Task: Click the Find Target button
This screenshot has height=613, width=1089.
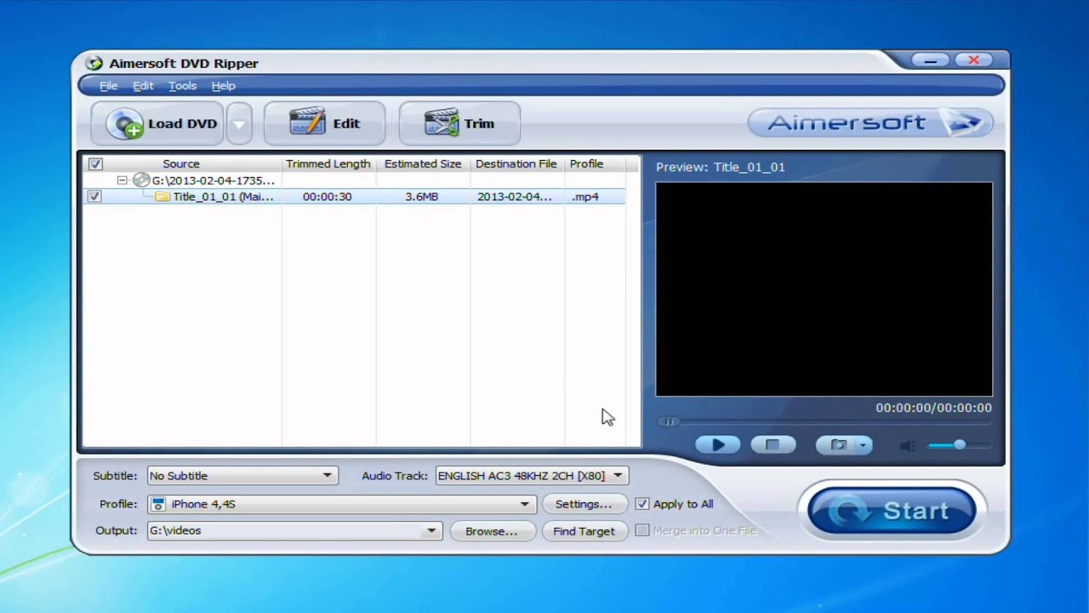Action: (x=584, y=531)
